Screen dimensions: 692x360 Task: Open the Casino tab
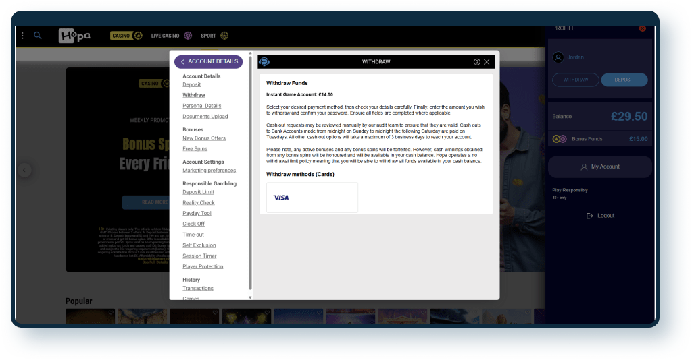pyautogui.click(x=126, y=36)
